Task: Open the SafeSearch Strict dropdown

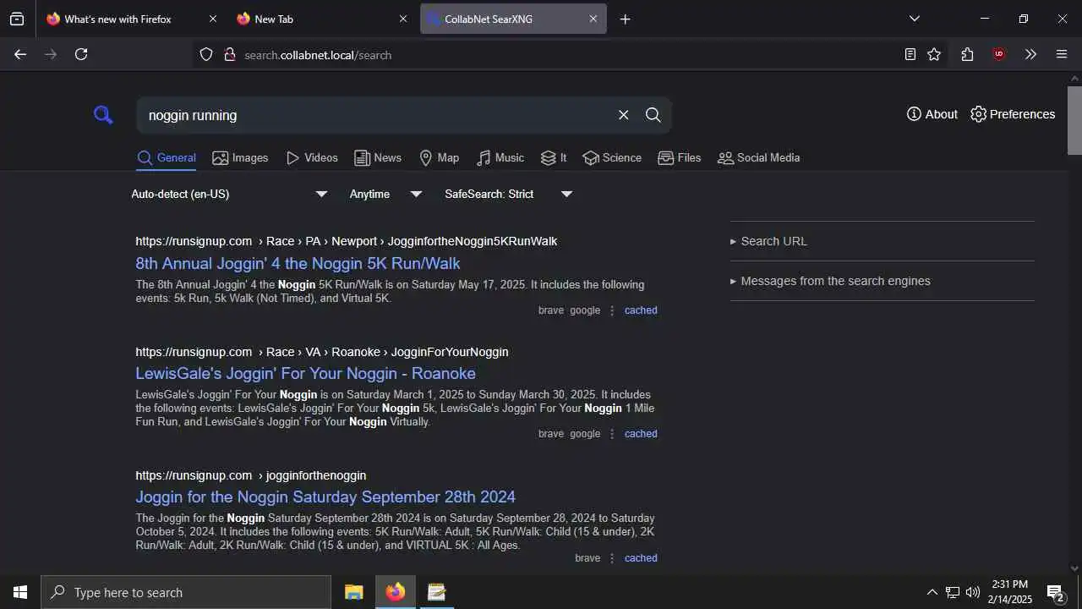Action: point(509,195)
